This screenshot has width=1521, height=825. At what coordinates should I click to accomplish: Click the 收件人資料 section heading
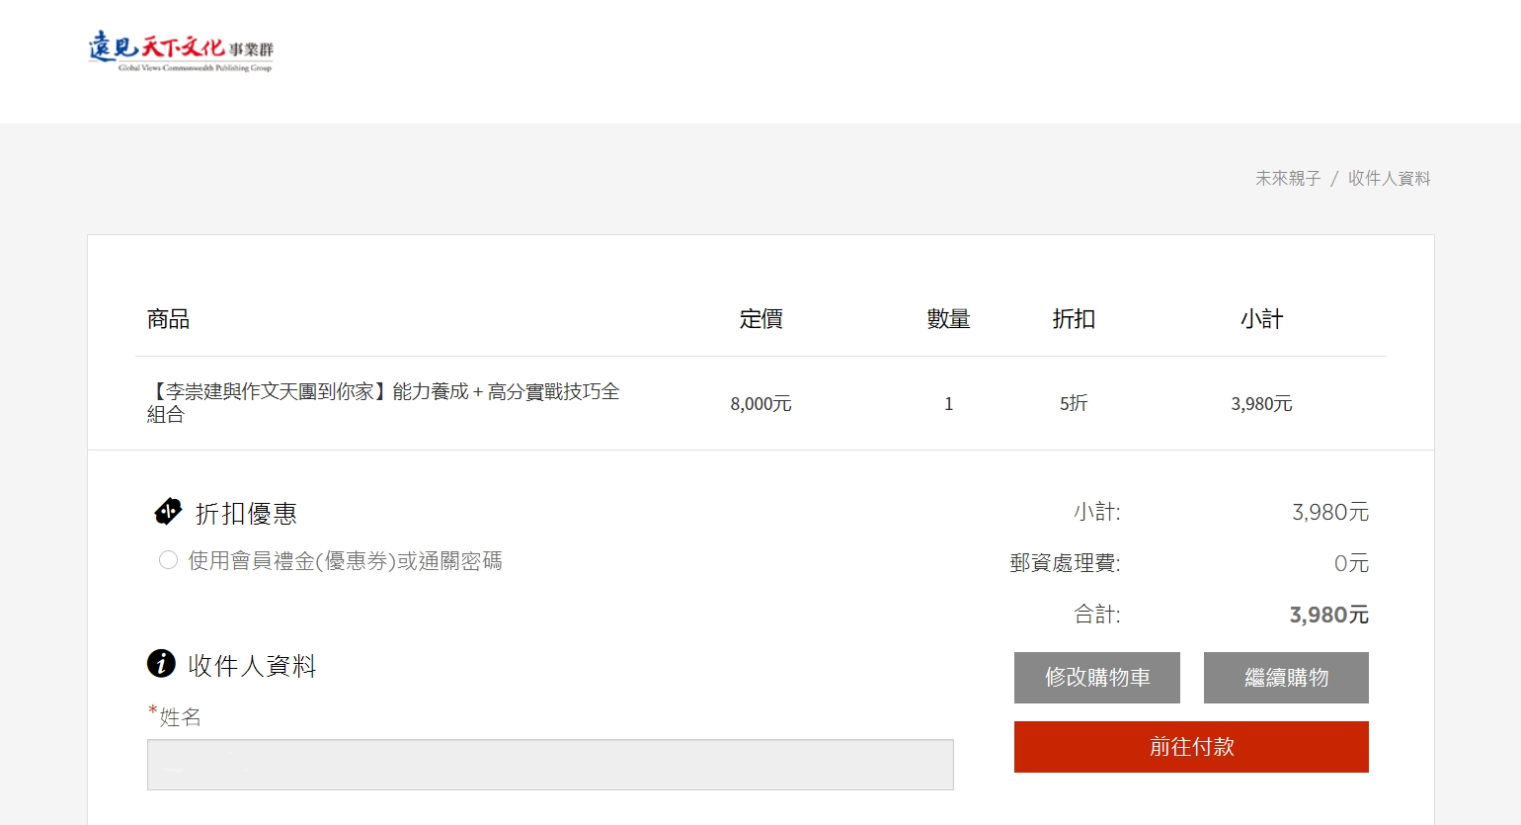(x=252, y=666)
